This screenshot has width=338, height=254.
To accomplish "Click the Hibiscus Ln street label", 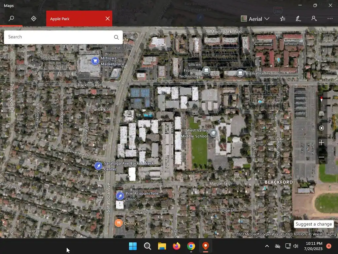I will 254,151.
